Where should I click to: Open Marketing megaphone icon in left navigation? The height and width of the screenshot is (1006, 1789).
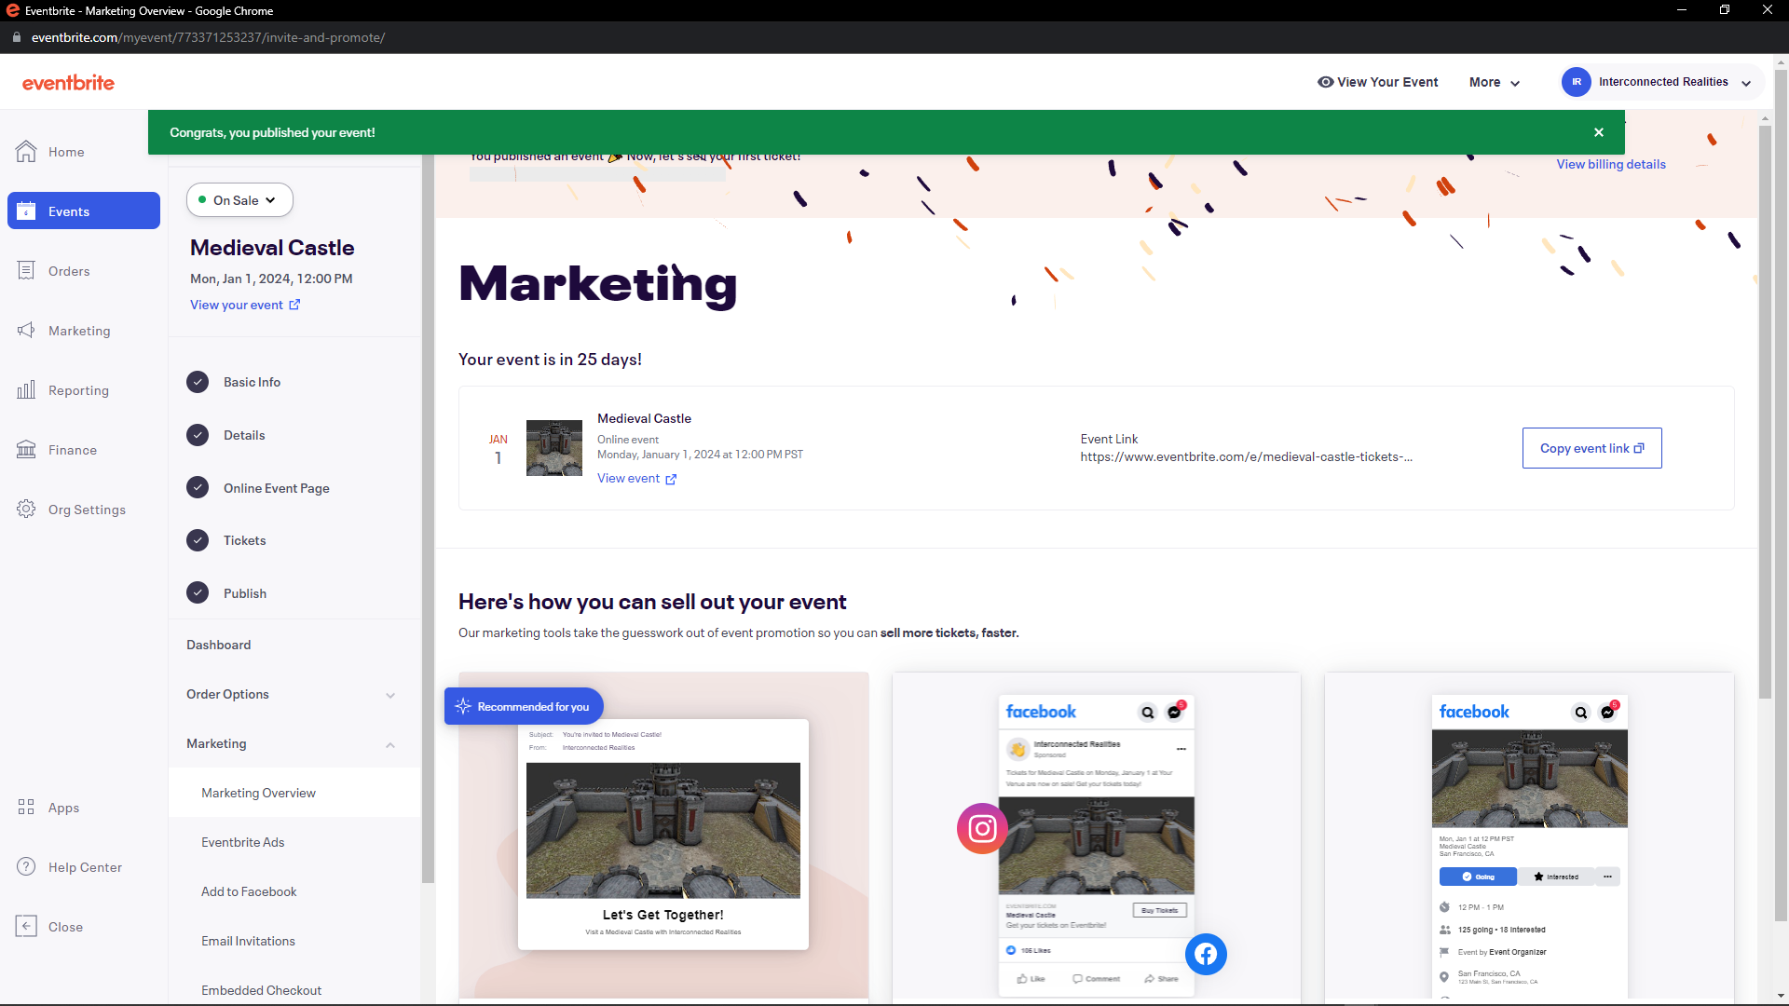(26, 331)
